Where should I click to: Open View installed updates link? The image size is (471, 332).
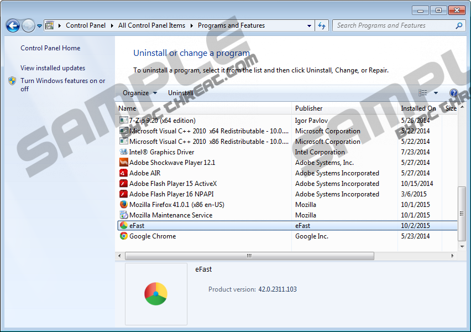click(53, 68)
